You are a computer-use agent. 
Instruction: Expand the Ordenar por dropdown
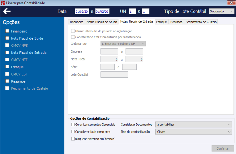tap(123, 44)
